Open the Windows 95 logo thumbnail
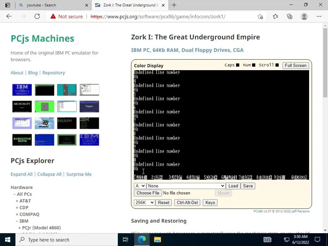 [x=44, y=123]
